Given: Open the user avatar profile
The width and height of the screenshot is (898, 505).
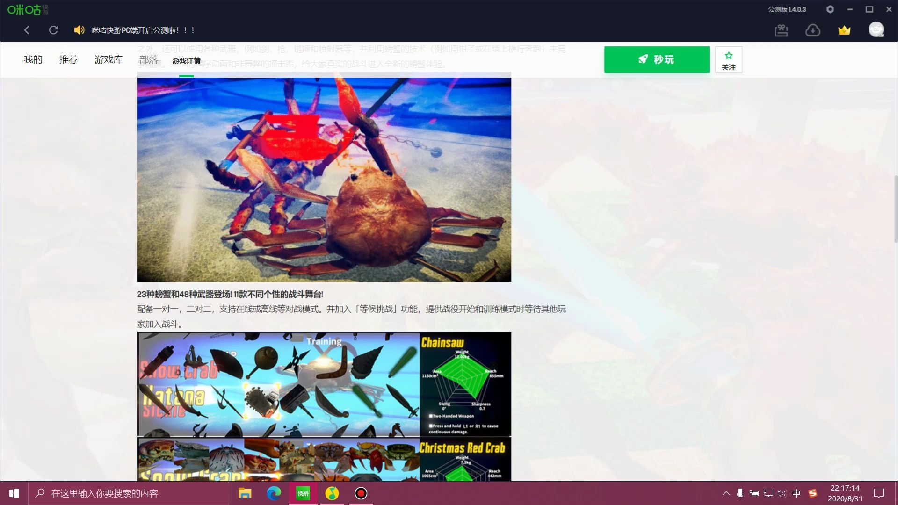Looking at the screenshot, I should pos(876,30).
